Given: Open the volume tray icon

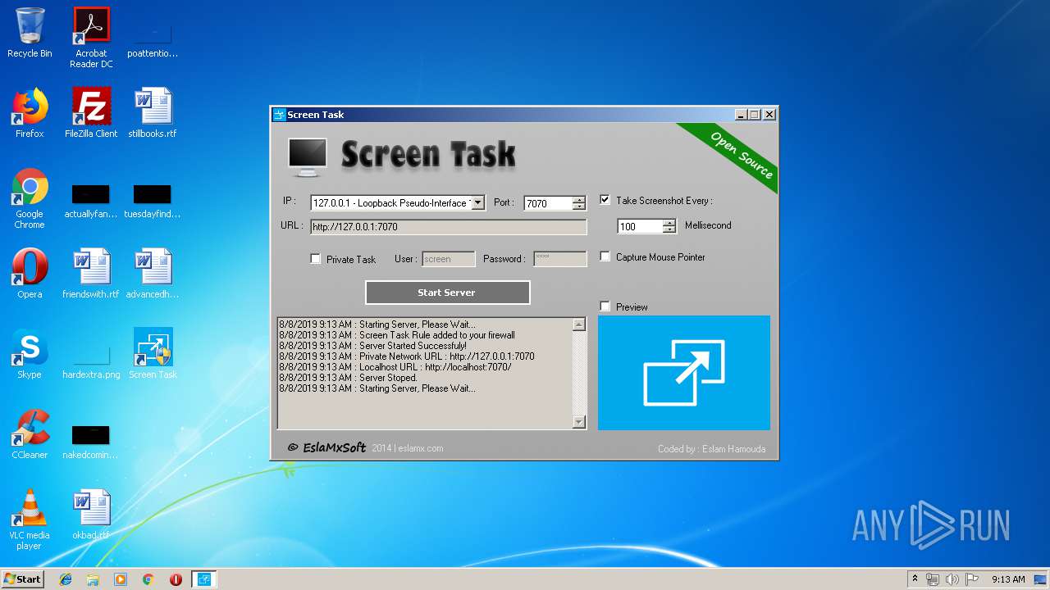Looking at the screenshot, I should [952, 579].
